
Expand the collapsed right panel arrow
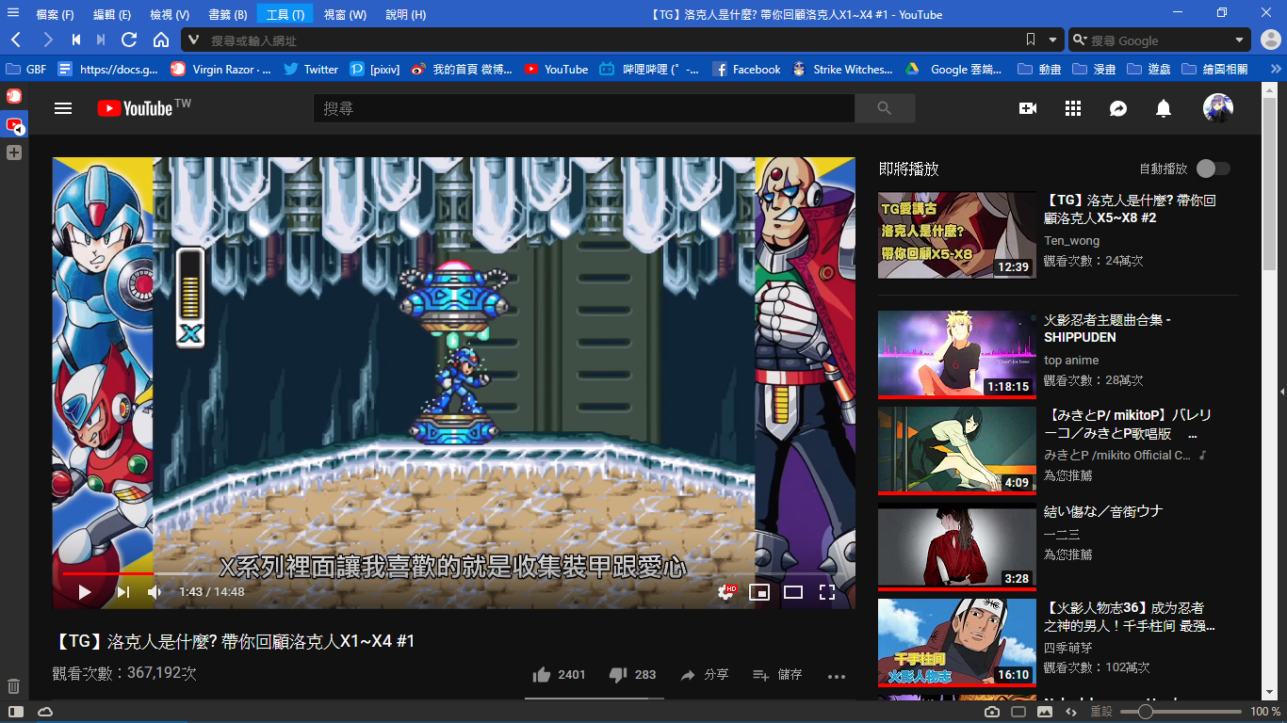(x=1281, y=391)
